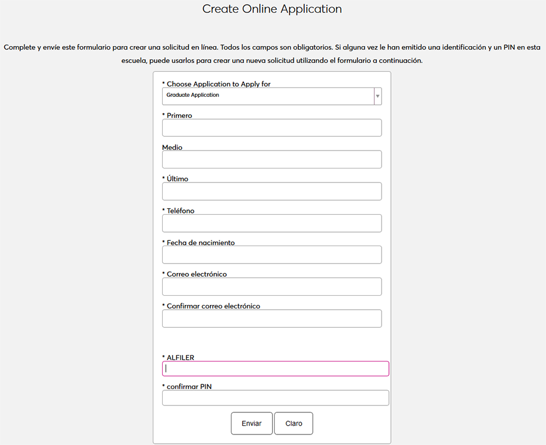Select the Confirmar correo electrónico field
The height and width of the screenshot is (445, 546).
click(272, 318)
